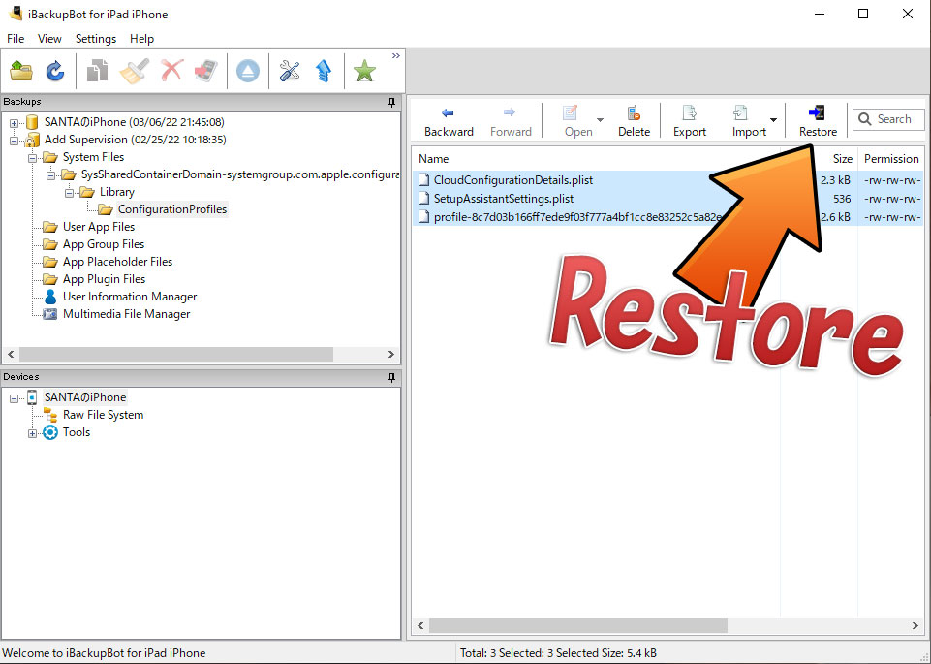Image resolution: width=931 pixels, height=664 pixels.
Task: Select SANTAのiPhone in the Devices panel
Action: tap(85, 397)
